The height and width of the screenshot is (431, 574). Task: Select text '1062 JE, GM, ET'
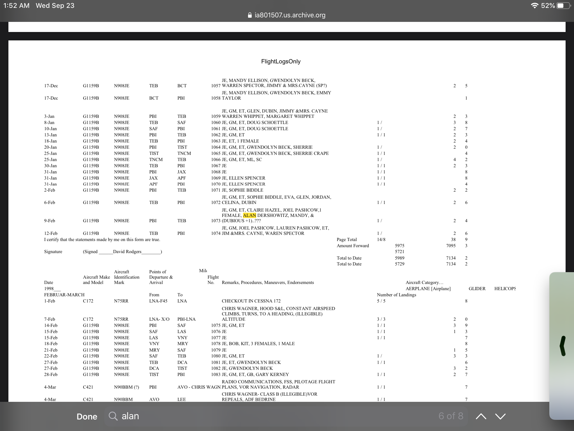coord(228,135)
